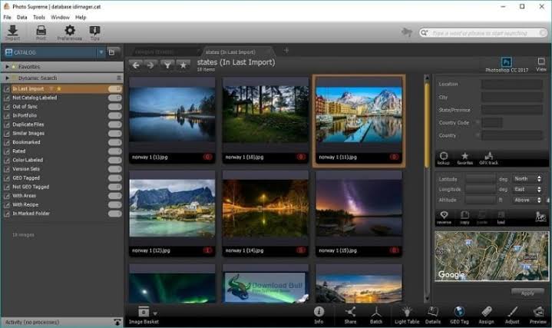Select the Color Labeled search item
The image size is (552, 328).
28,160
